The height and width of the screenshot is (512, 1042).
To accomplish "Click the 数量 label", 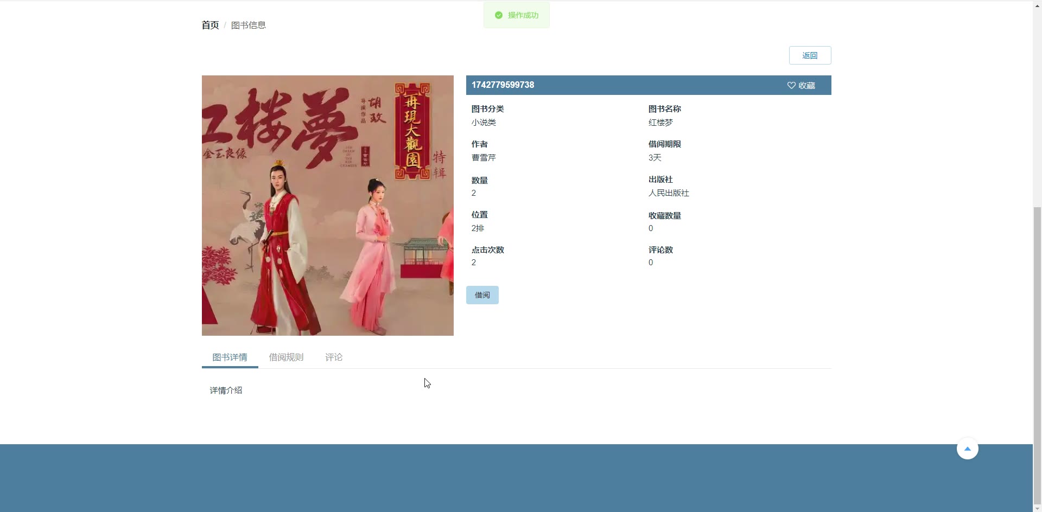I will tap(480, 181).
